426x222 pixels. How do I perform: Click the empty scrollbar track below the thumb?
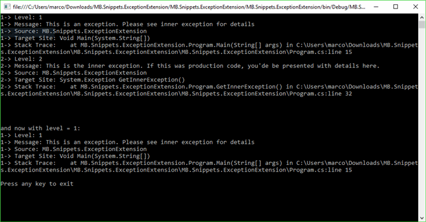tap(422, 122)
